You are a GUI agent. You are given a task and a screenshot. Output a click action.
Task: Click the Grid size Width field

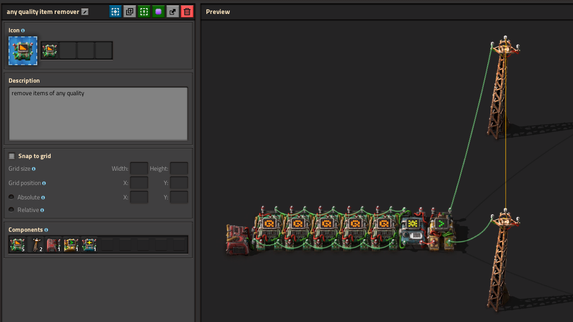click(139, 169)
